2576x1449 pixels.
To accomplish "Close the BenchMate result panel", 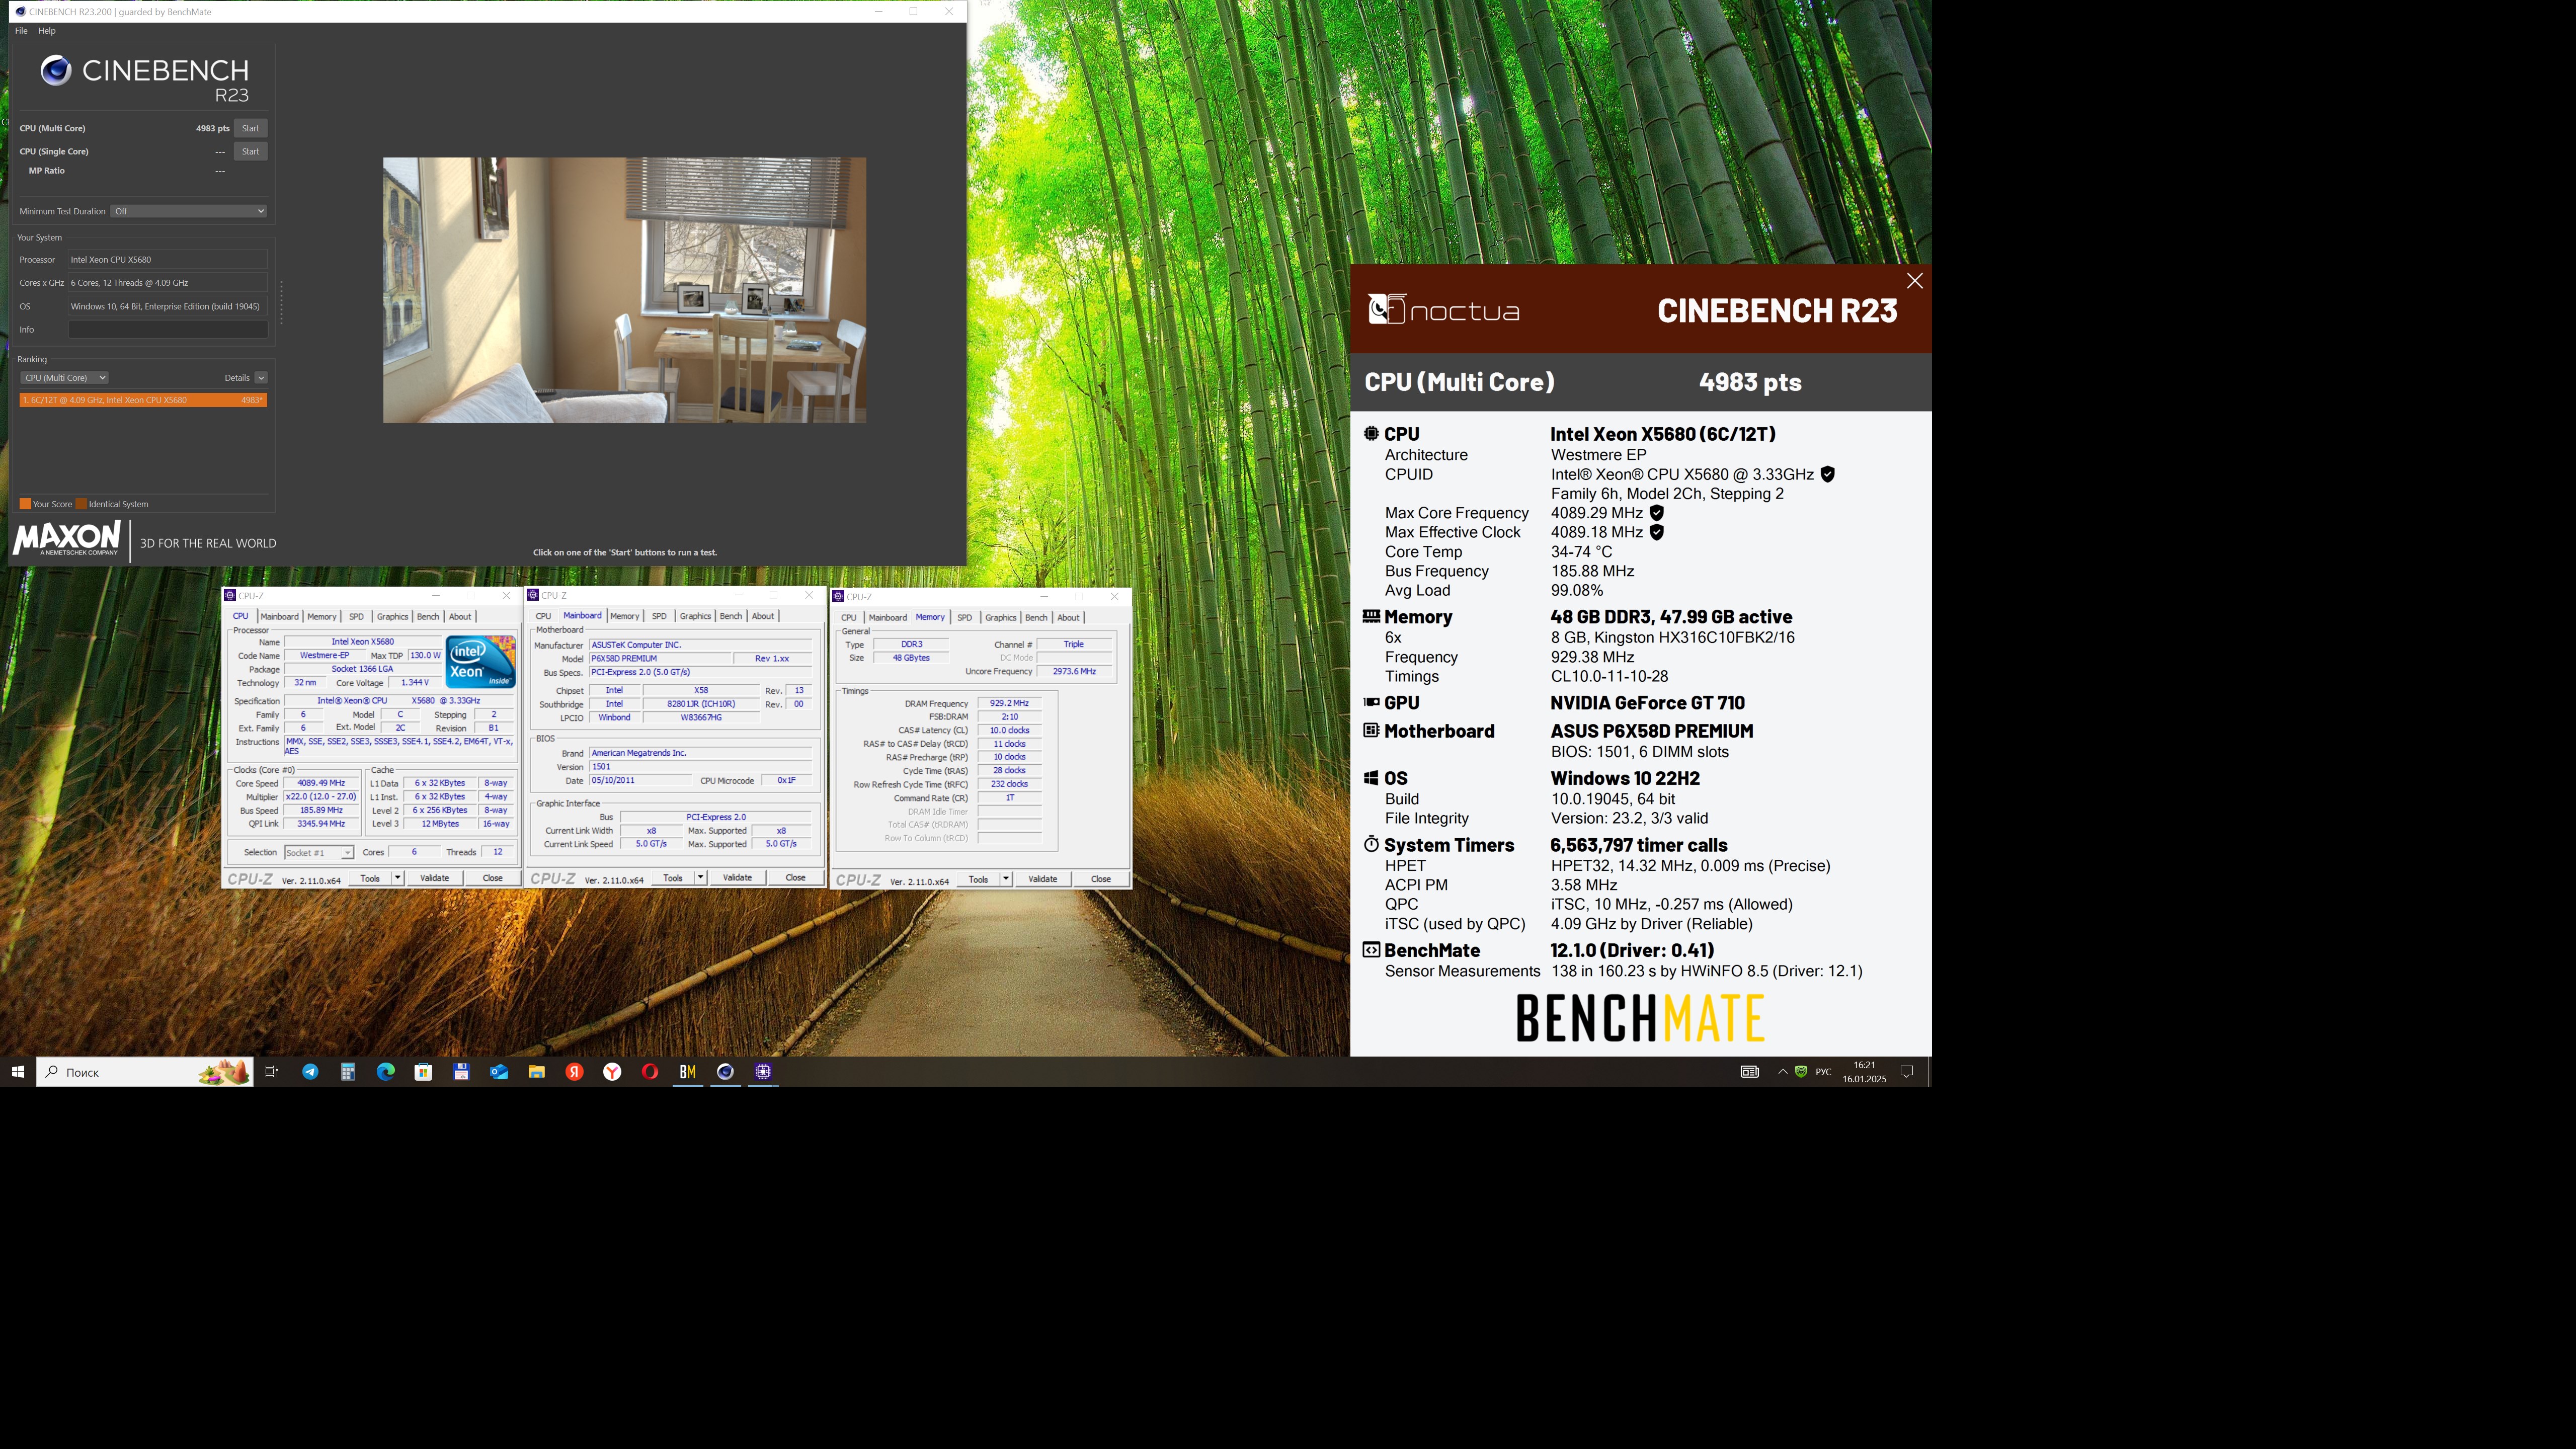I will tap(1915, 281).
